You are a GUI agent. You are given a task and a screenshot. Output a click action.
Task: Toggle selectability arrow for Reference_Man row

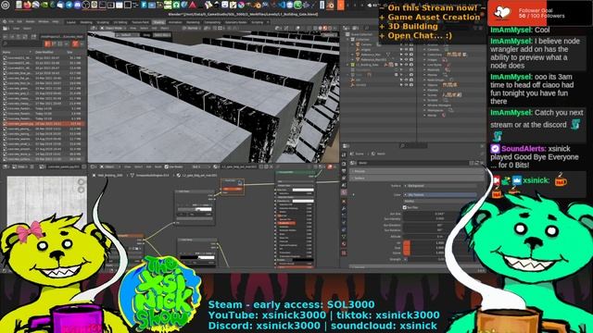[401, 55]
